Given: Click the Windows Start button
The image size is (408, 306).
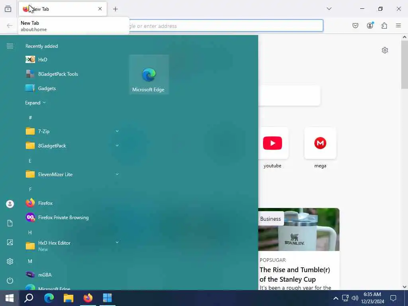Looking at the screenshot, I should [x=10, y=298].
